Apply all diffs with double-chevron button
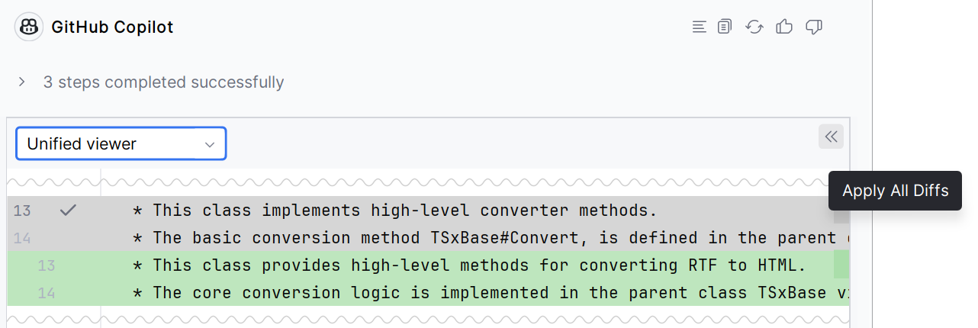This screenshot has height=328, width=978. (x=832, y=137)
